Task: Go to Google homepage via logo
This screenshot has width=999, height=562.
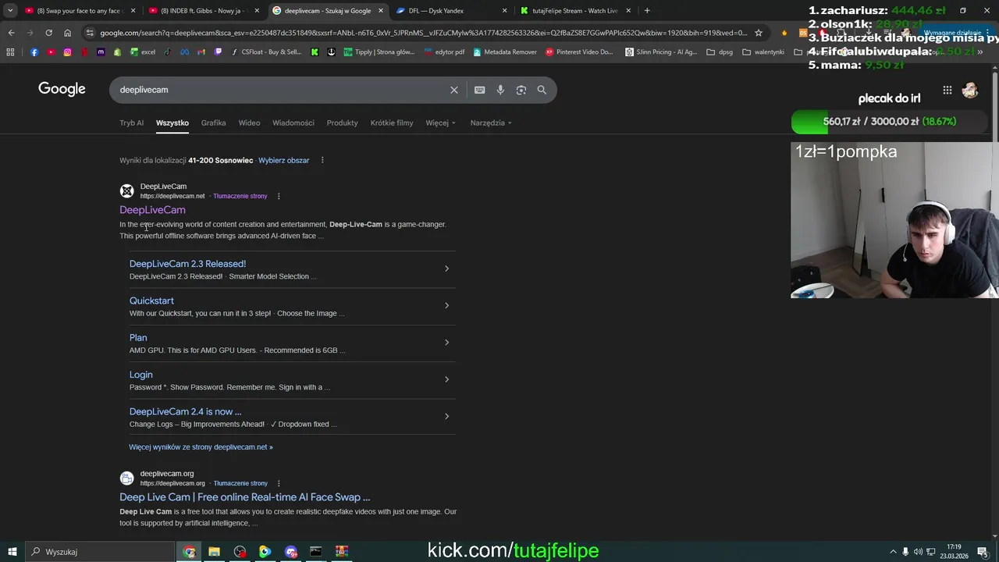Action: (x=62, y=89)
